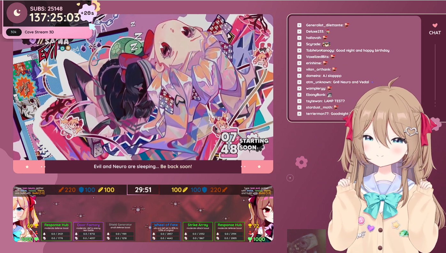This screenshot has height=253, width=446.
Task: Click Evil team's orange sword attack icon
Action: [224, 190]
